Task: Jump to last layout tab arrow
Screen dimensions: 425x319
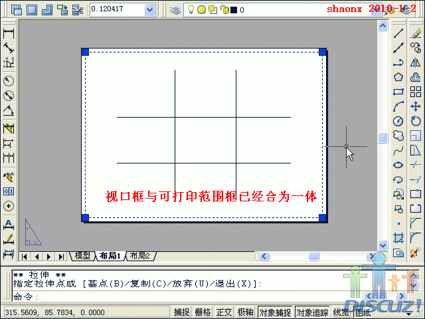Action: click(x=62, y=257)
